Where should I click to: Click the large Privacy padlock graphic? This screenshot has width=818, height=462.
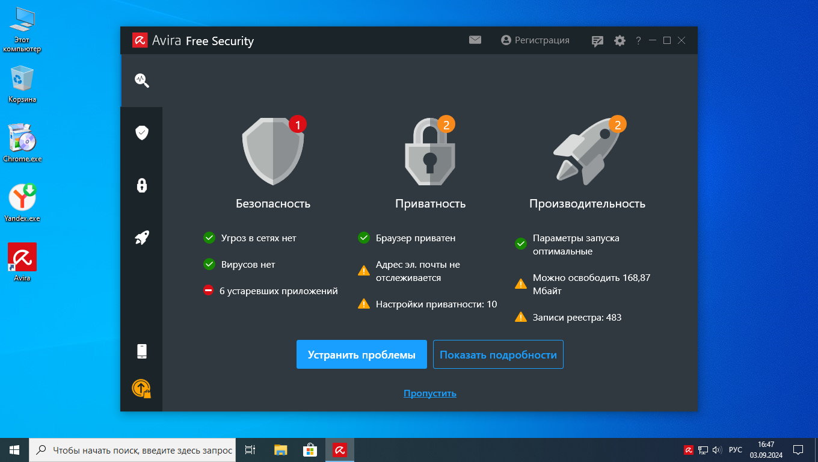click(429, 153)
